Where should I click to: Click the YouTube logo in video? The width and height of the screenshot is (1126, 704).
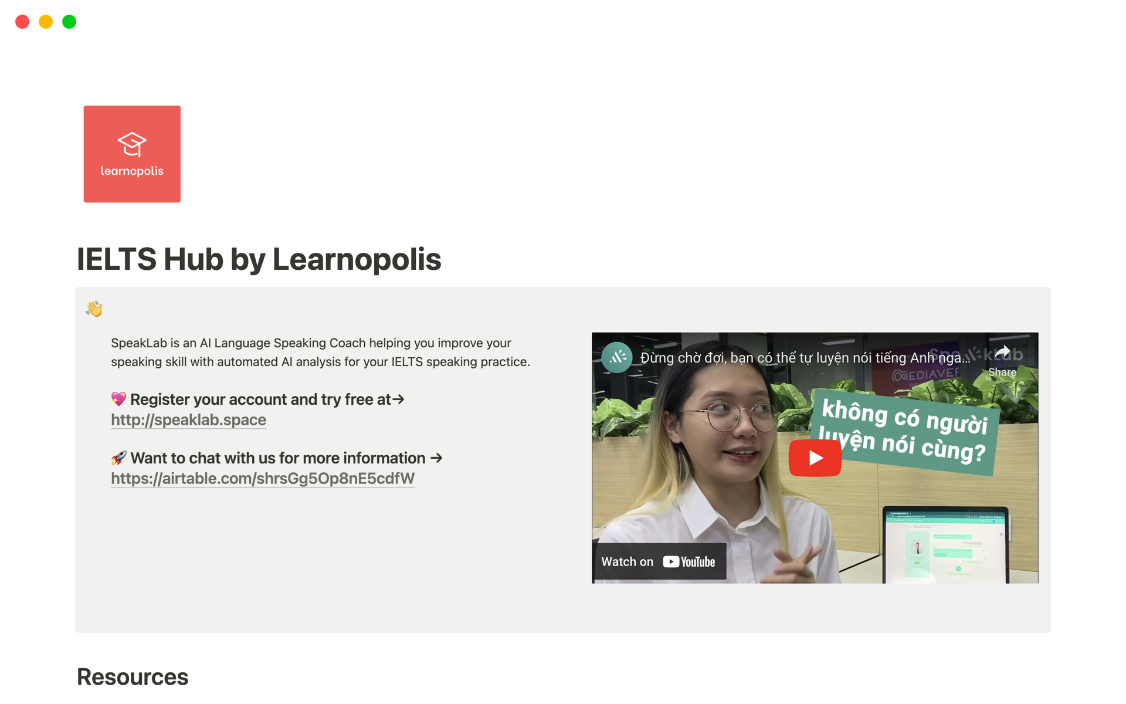689,561
